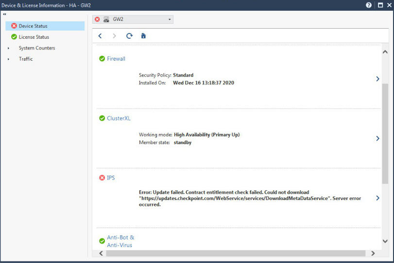Click the green check beside Anti-Bot & Anti-Virus
Image resolution: width=394 pixels, height=263 pixels.
click(x=102, y=241)
